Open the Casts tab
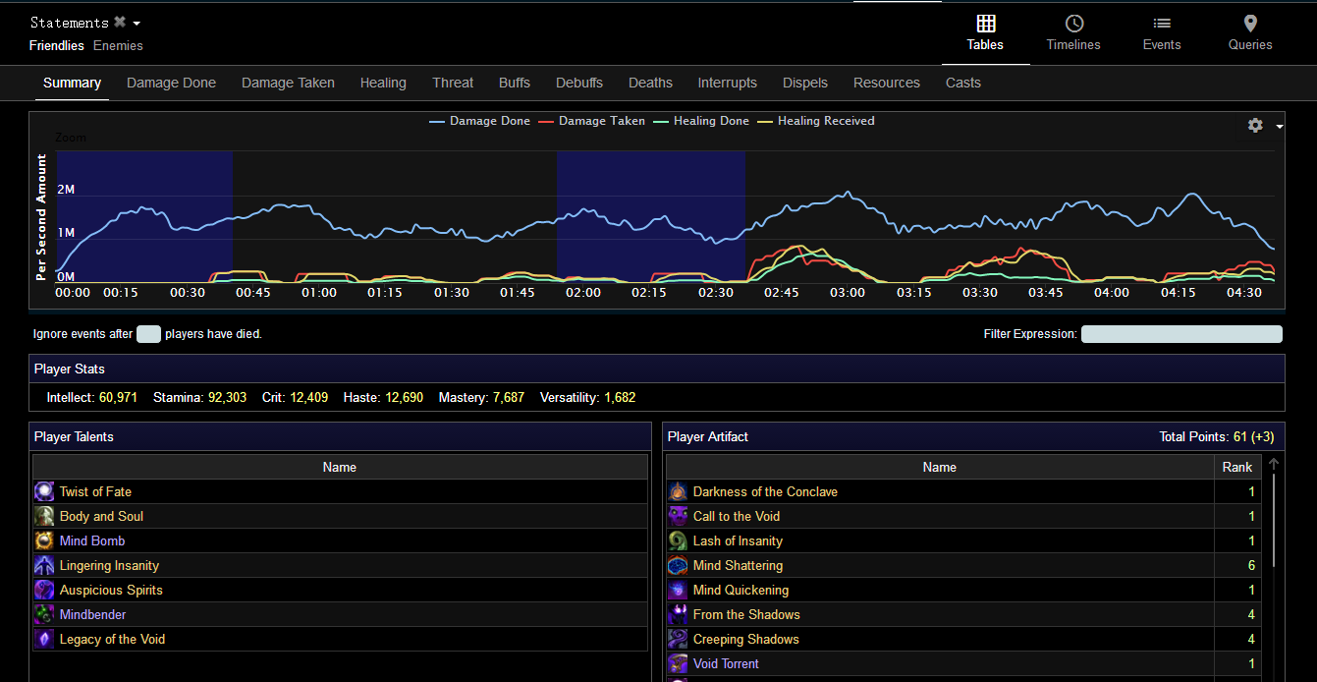Viewport: 1317px width, 682px height. pyautogui.click(x=963, y=83)
